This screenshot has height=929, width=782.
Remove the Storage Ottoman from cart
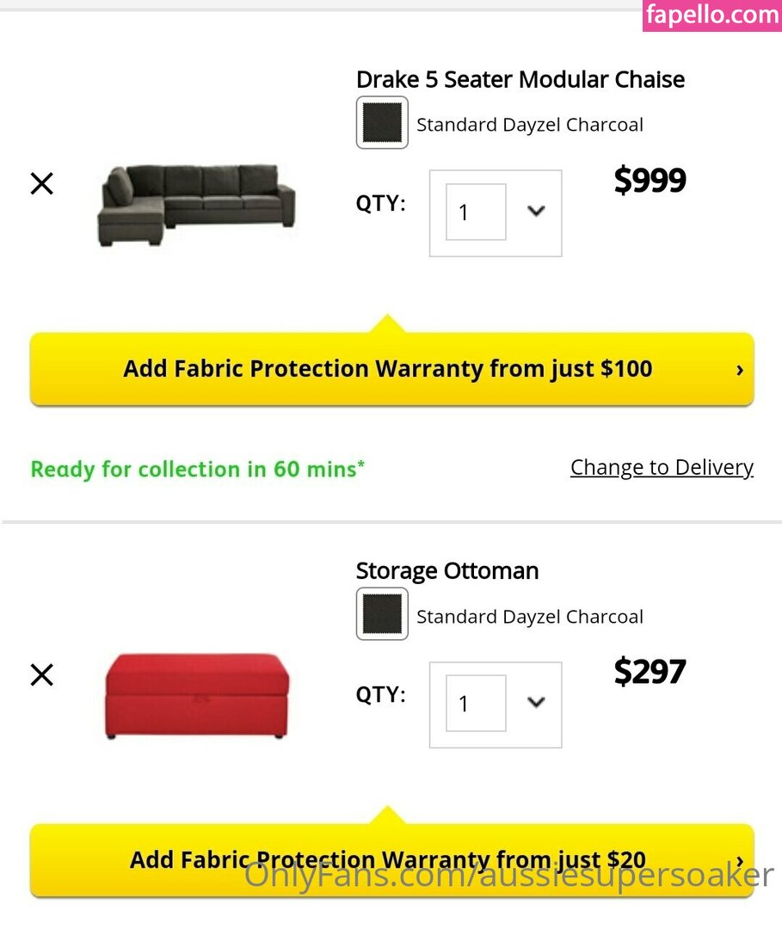pyautogui.click(x=41, y=675)
